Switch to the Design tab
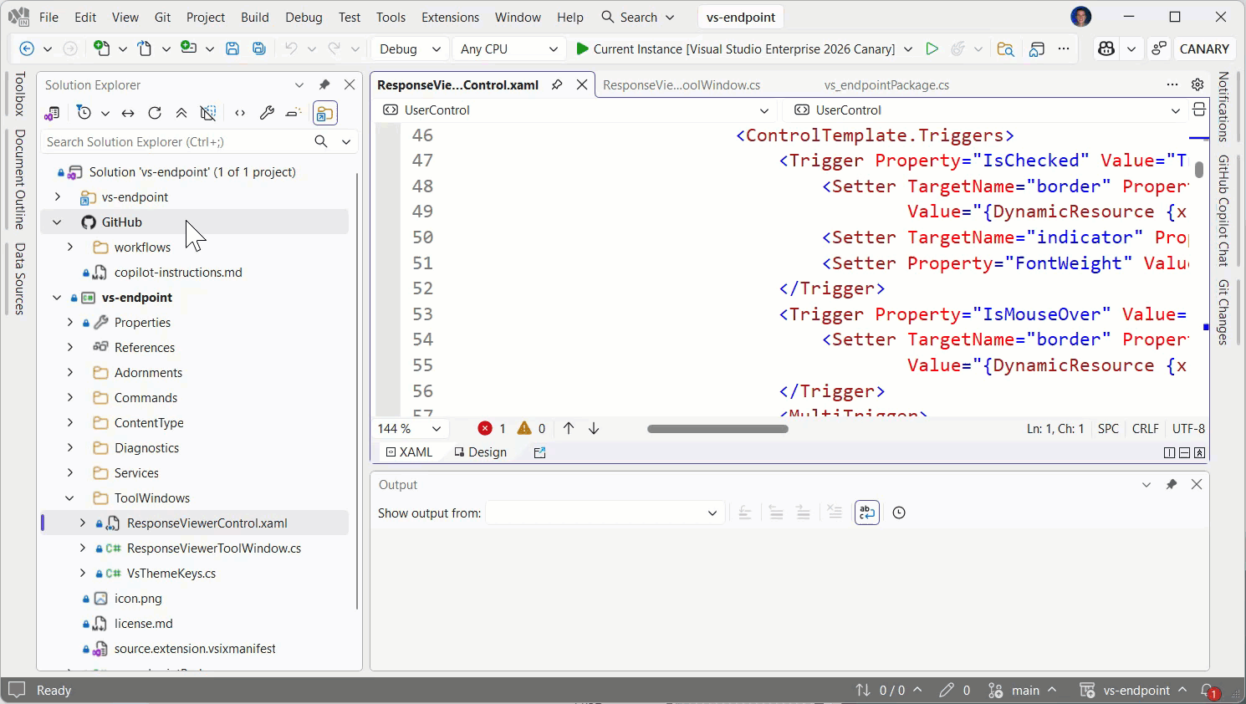Screen dimensions: 1246x704 click(x=480, y=451)
